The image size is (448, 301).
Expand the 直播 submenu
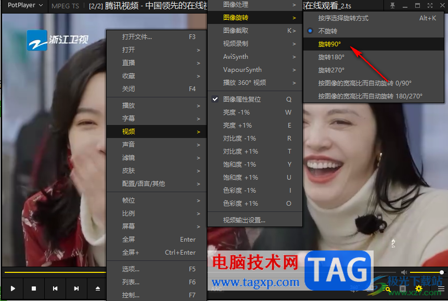pos(157,63)
